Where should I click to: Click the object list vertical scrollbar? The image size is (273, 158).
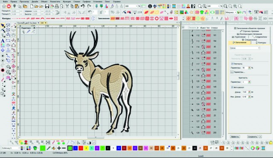pyautogui.click(x=223, y=113)
